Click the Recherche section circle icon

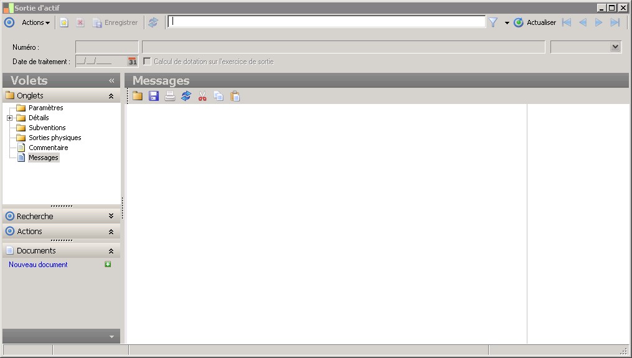pyautogui.click(x=10, y=216)
